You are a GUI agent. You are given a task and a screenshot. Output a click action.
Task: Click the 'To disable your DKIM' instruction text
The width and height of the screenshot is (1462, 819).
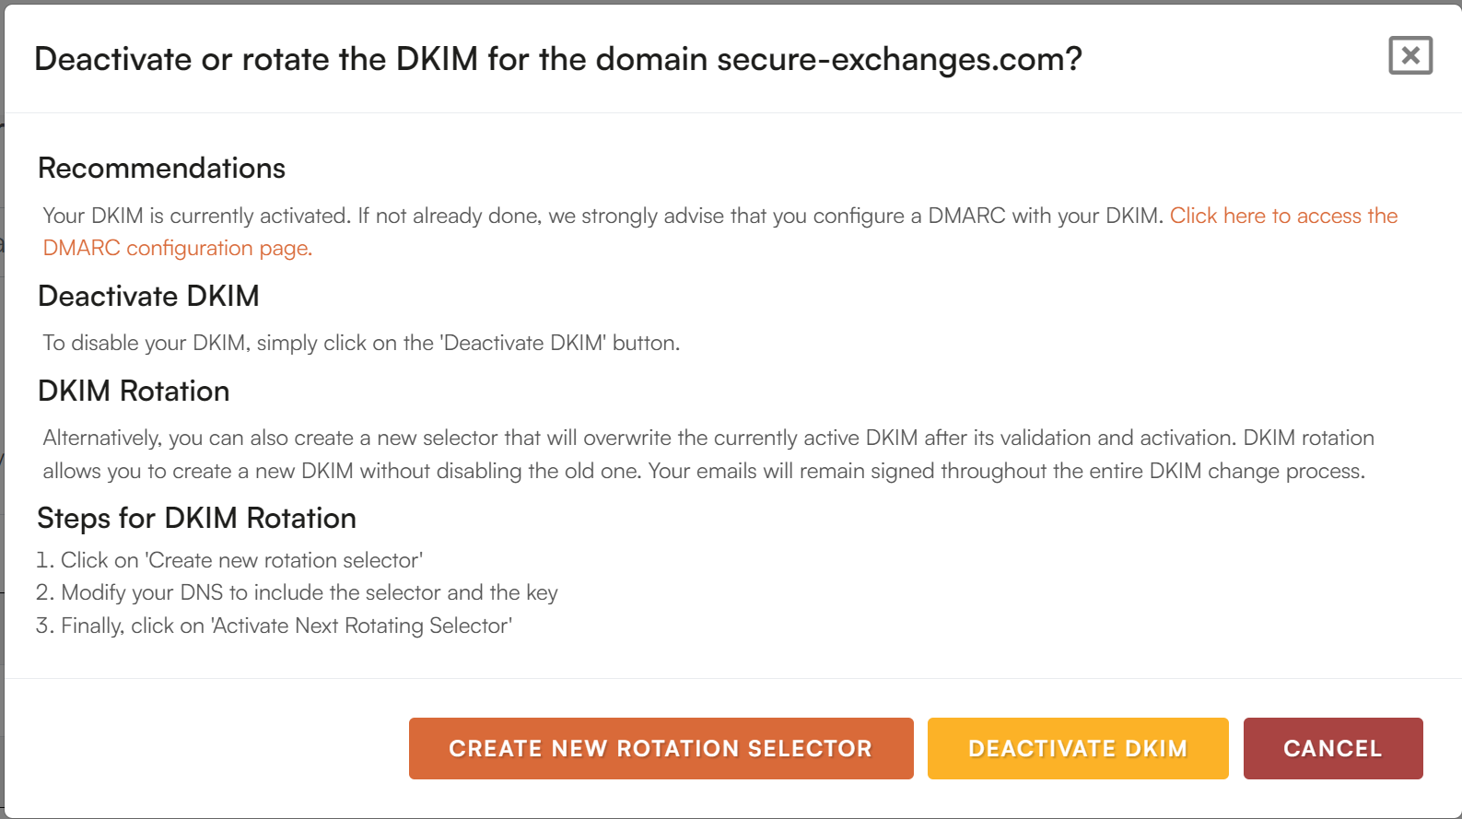coord(361,343)
